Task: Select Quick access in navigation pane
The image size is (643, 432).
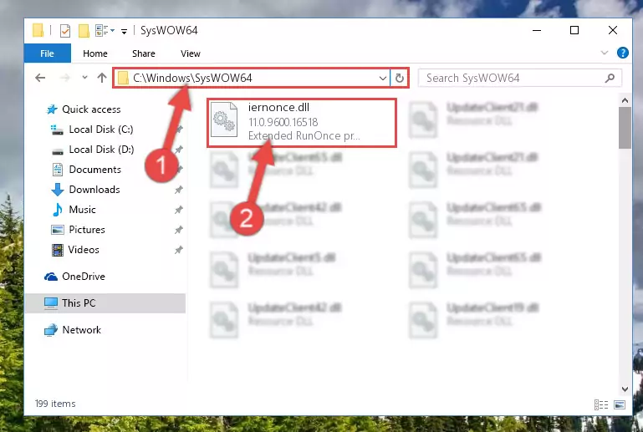Action: pos(91,109)
